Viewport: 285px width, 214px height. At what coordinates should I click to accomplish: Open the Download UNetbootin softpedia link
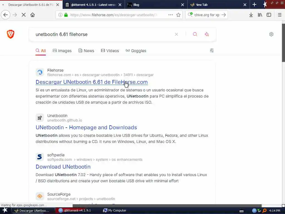(x=63, y=167)
